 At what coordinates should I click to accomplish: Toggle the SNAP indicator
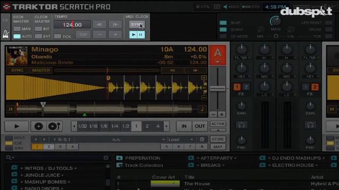click(223, 23)
